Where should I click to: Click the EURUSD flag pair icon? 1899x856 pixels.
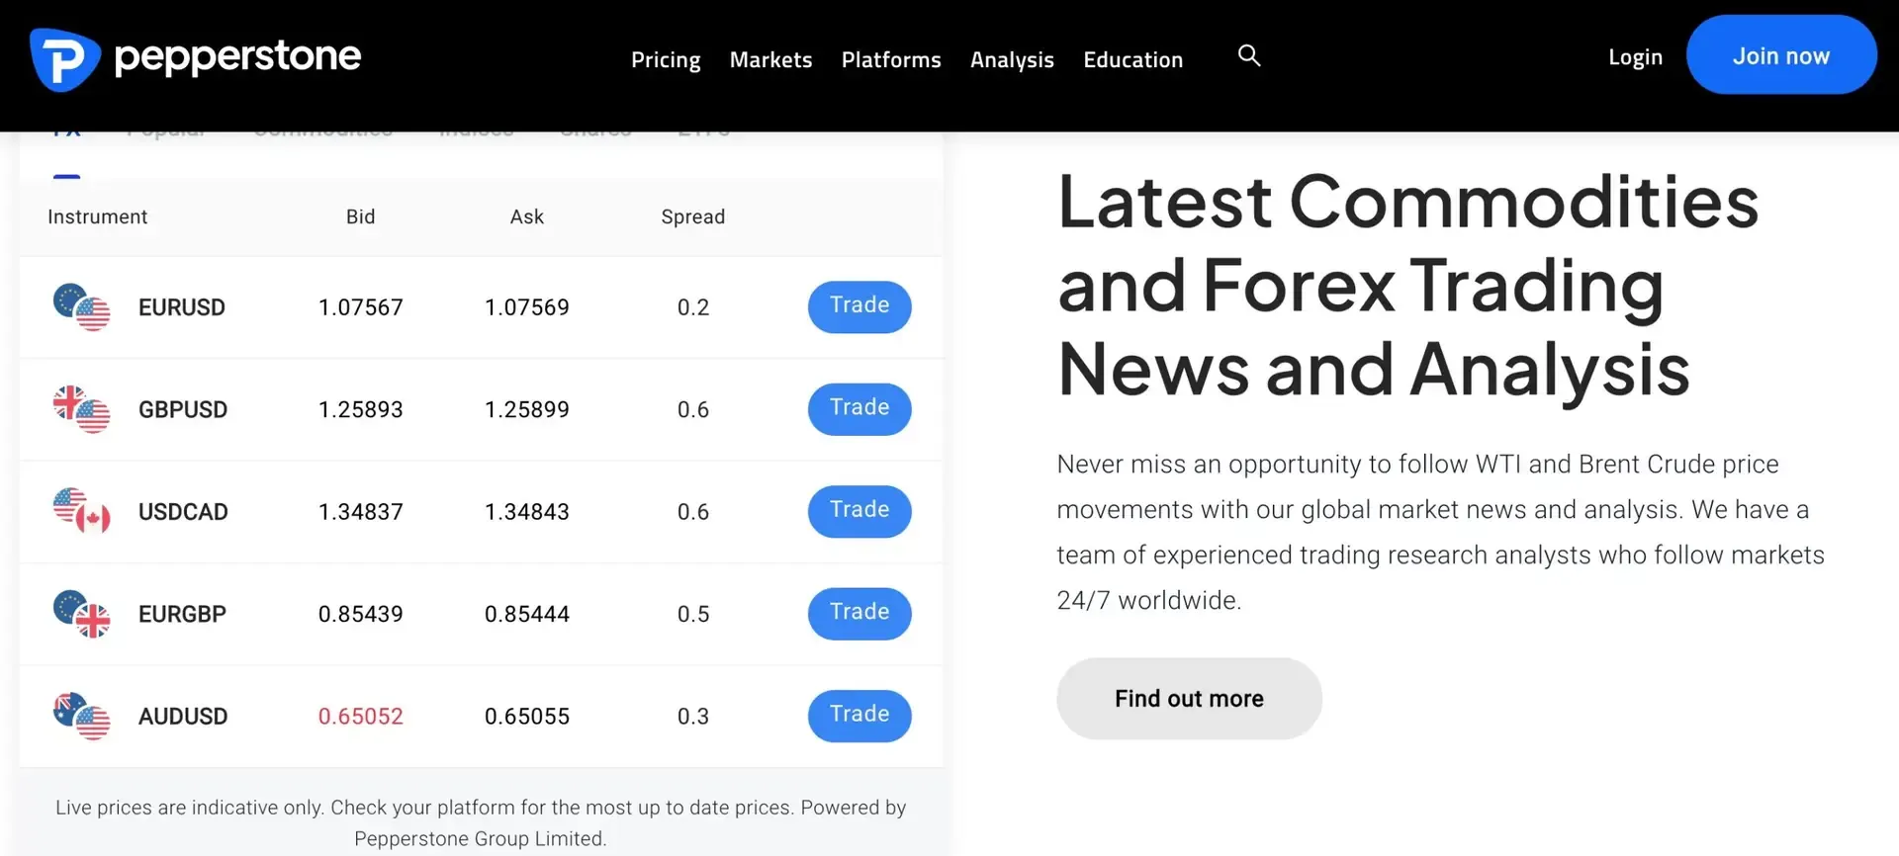click(x=81, y=307)
